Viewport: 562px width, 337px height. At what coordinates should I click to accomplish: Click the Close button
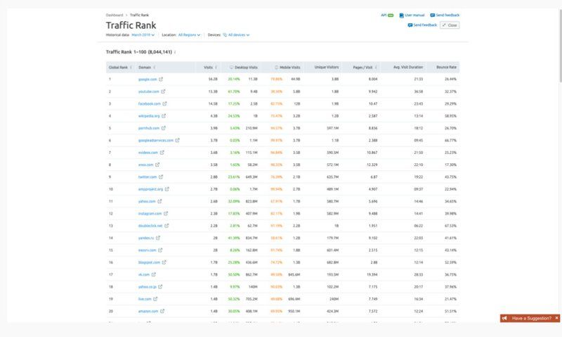(450, 25)
